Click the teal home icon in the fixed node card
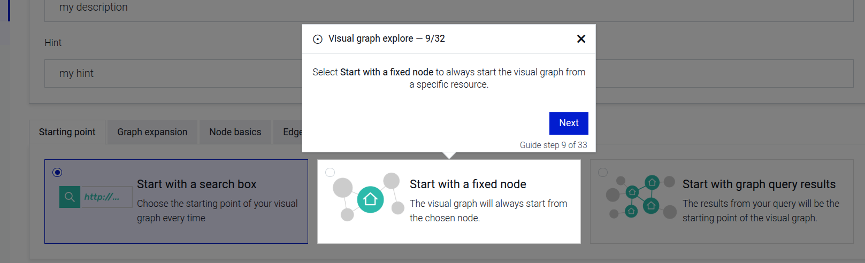The image size is (865, 263). pos(370,200)
